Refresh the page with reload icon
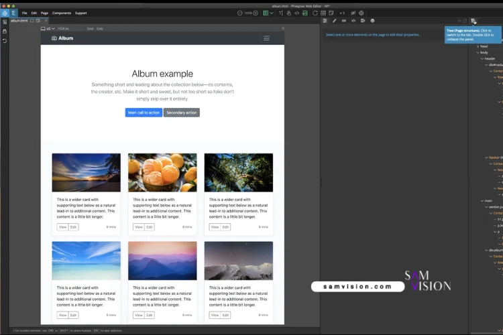 [315, 13]
